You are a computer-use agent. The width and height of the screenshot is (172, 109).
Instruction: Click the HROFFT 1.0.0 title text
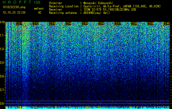pos(22,2)
